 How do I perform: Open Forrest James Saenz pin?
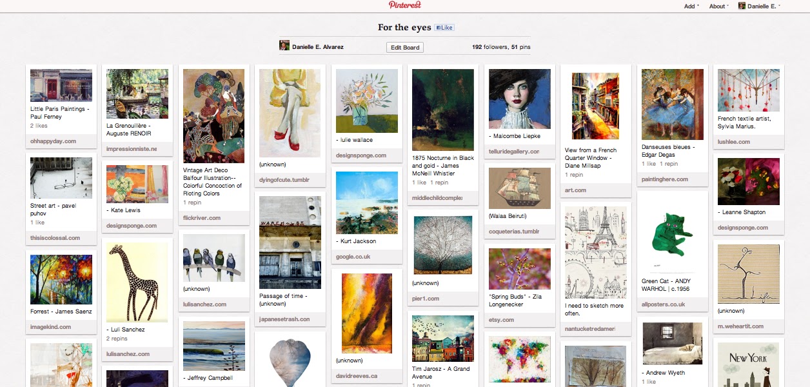coord(61,279)
